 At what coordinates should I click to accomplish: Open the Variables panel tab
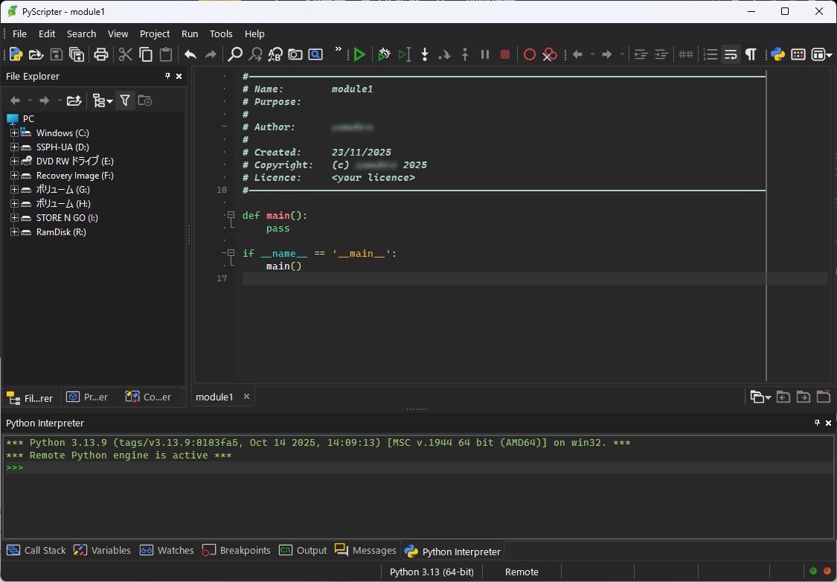point(103,551)
